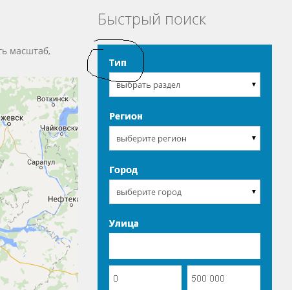This screenshot has height=290, width=292.
Task: Open the Тип 'выбрать раздел' dropdown
Action: [185, 85]
